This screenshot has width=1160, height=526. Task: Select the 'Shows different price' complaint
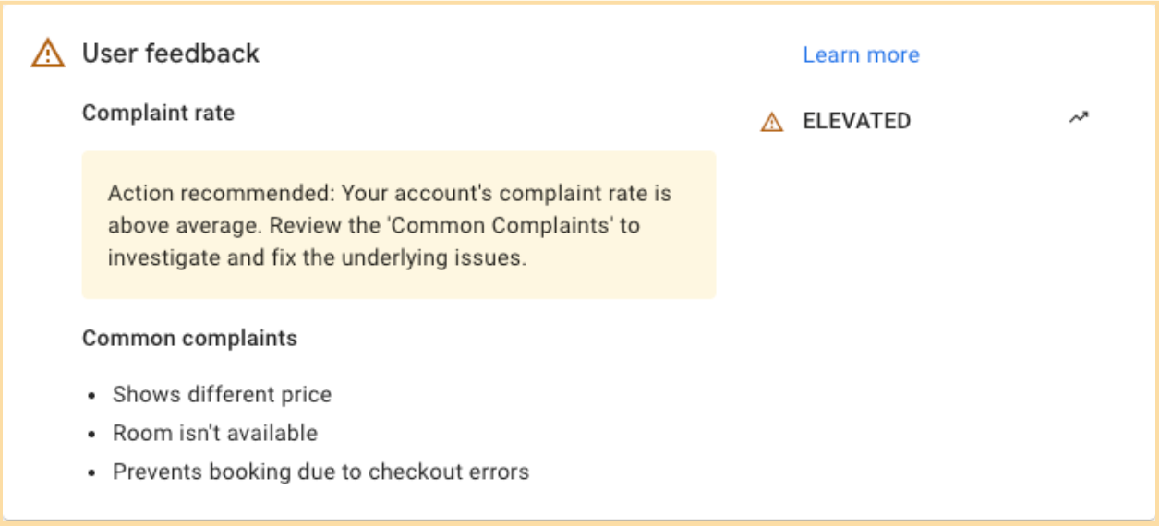click(222, 395)
